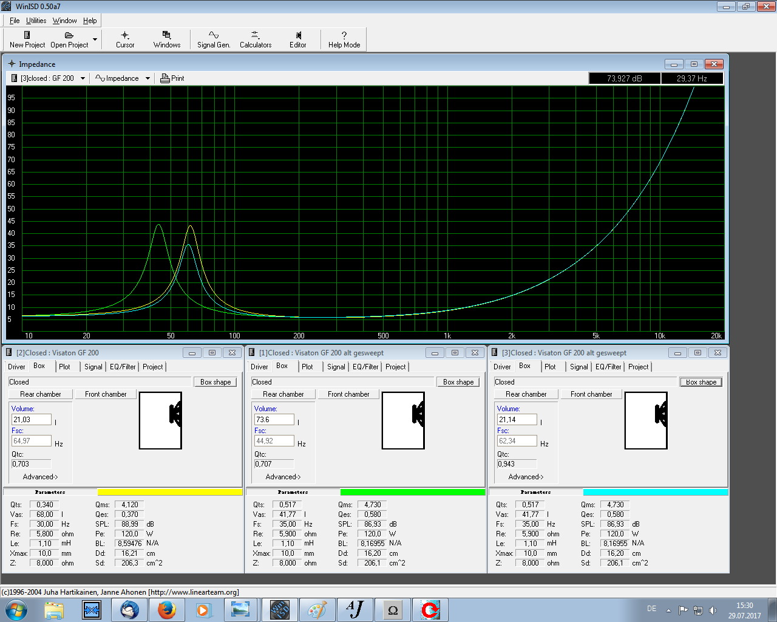Enable Help Mode
The width and height of the screenshot is (777, 622).
tap(344, 39)
